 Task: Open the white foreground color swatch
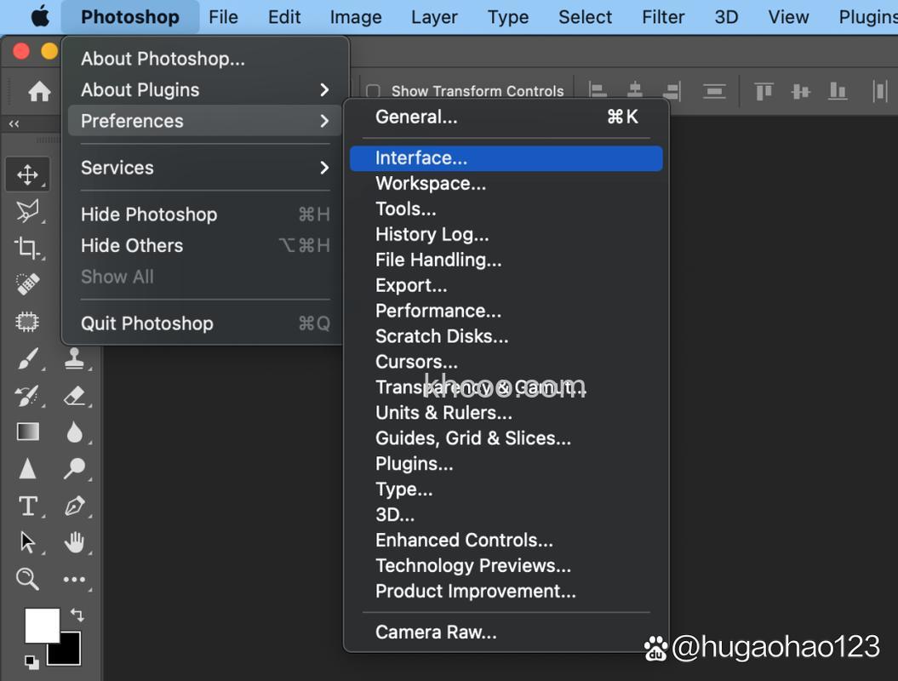[39, 626]
